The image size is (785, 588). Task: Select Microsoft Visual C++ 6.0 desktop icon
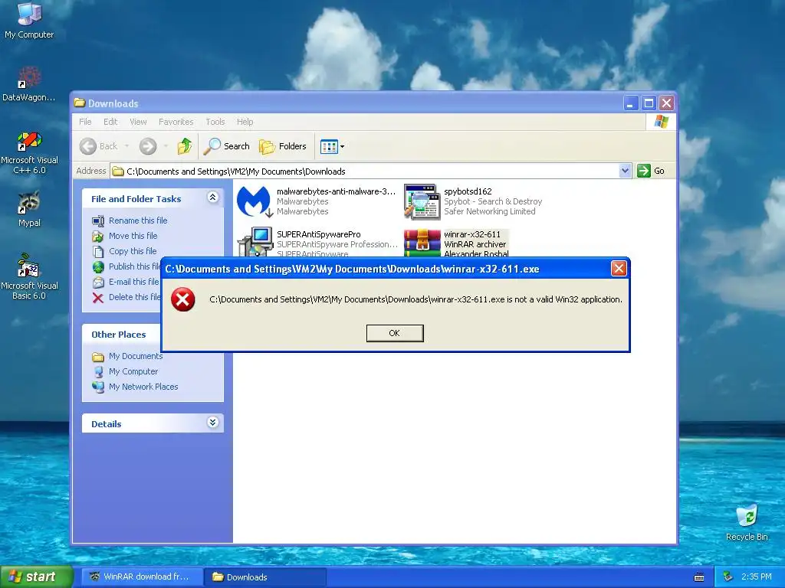pyautogui.click(x=29, y=152)
